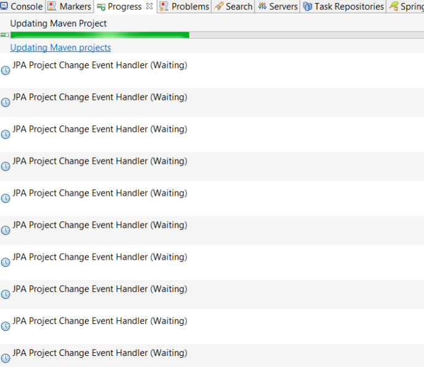This screenshot has width=424, height=367.
Task: Open the Problems tab
Action: 185,6
